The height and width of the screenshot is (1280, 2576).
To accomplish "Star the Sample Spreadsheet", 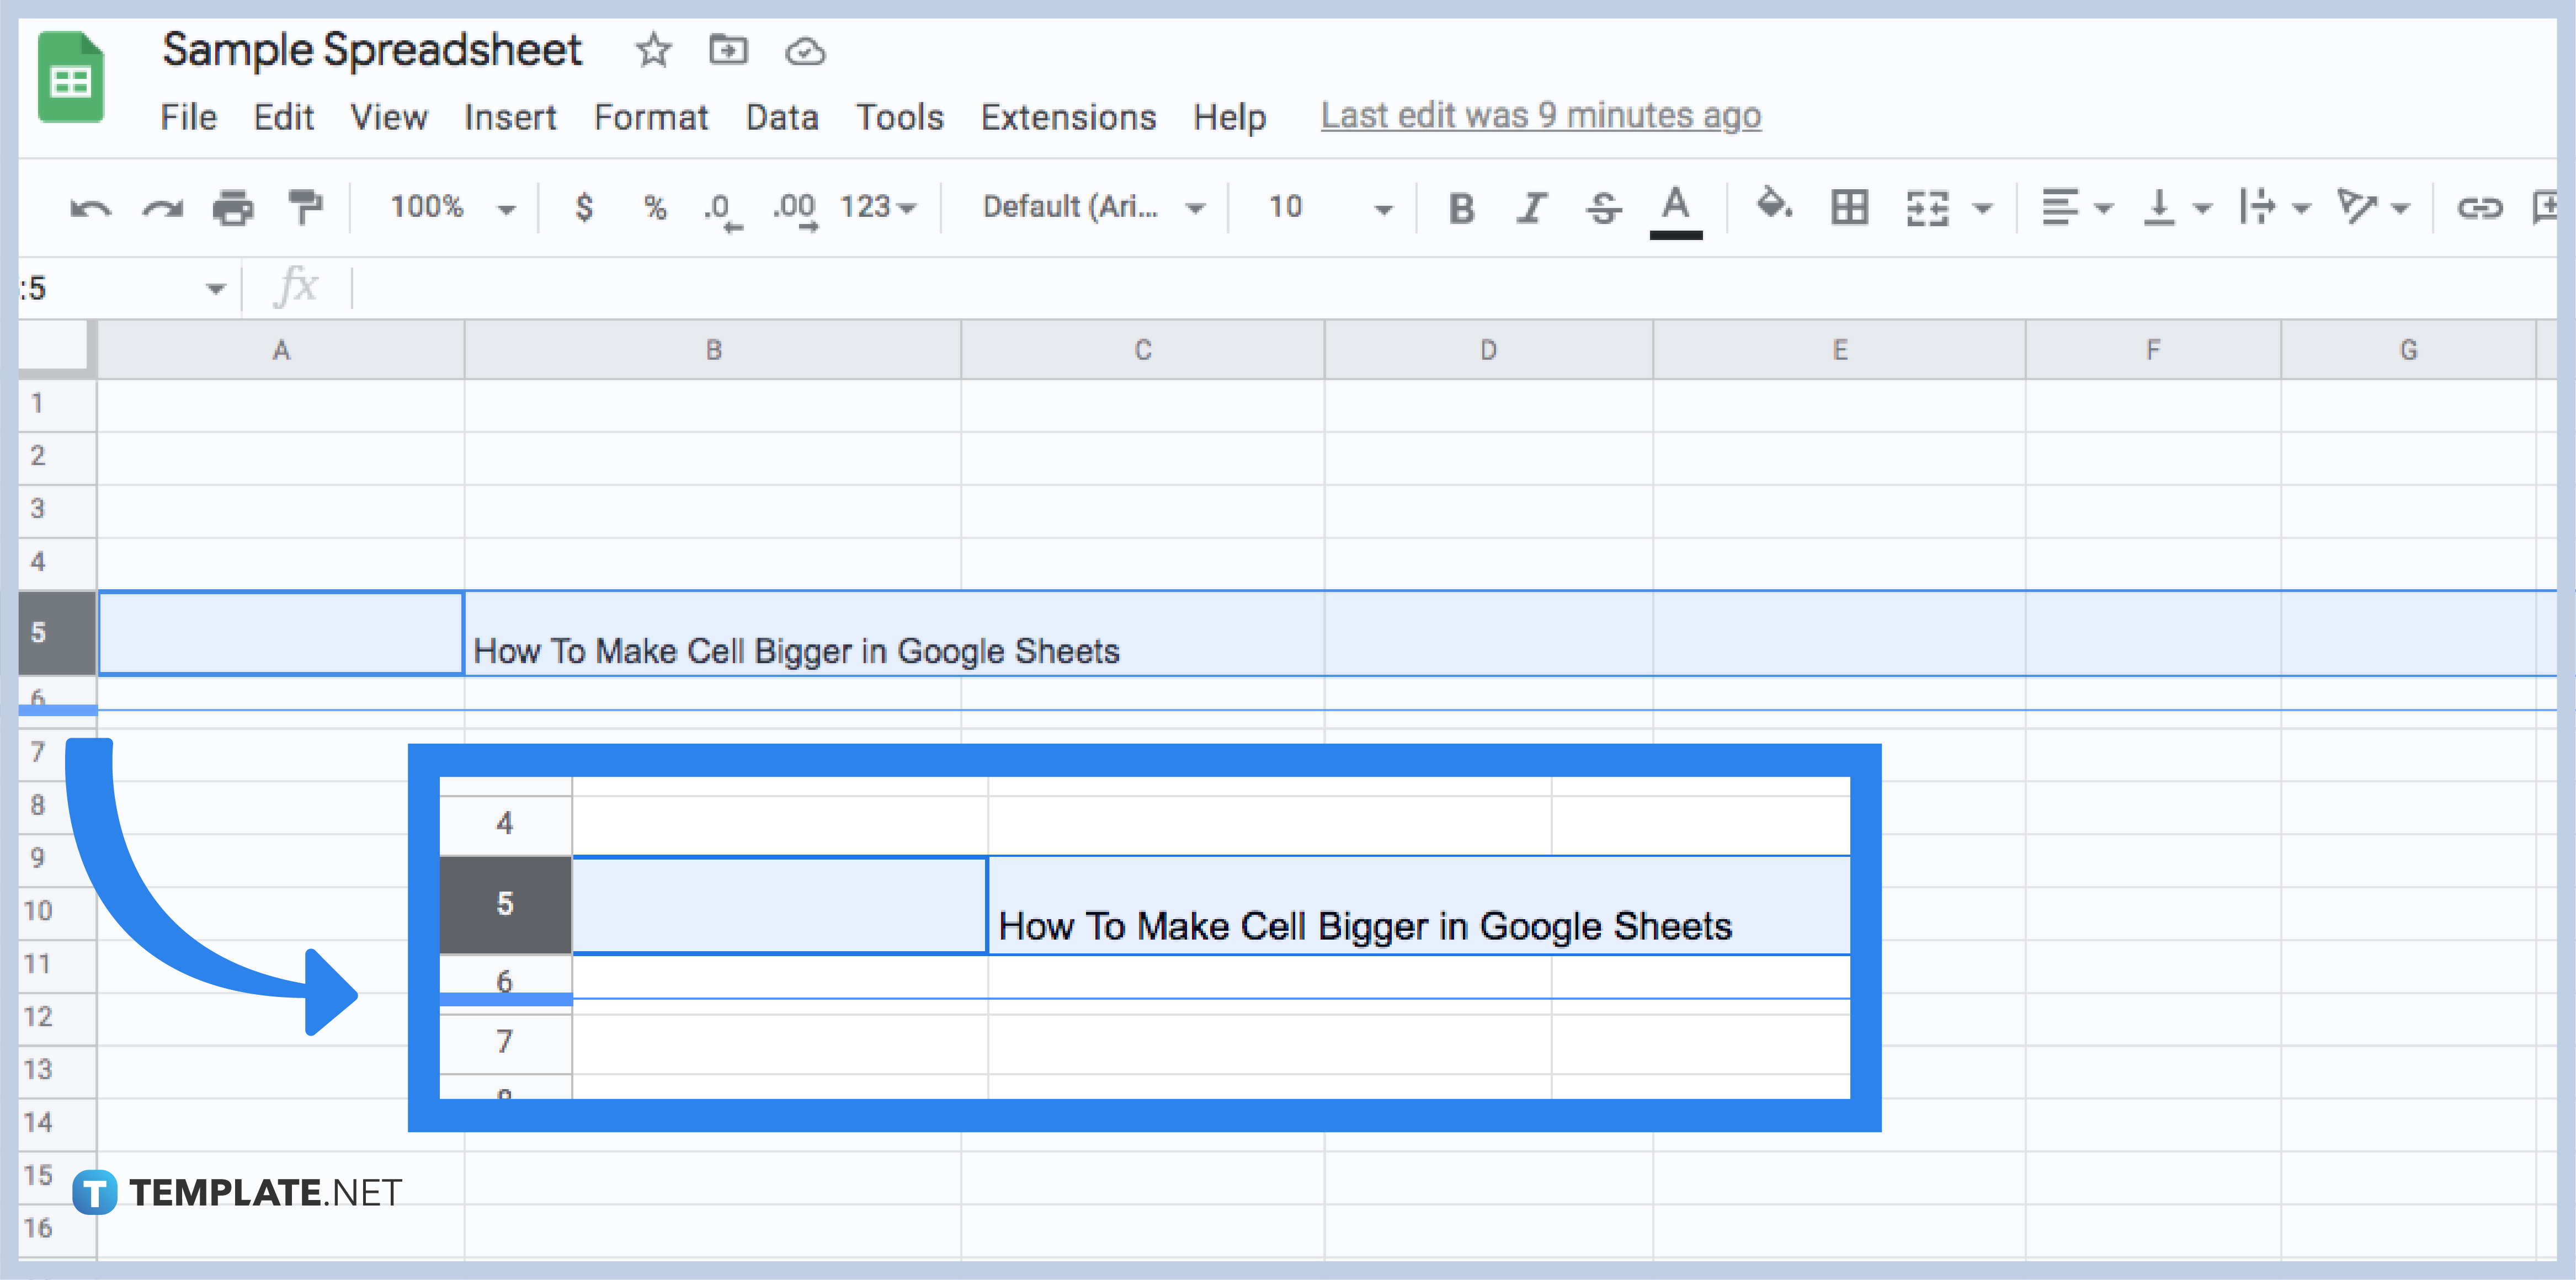I will (653, 51).
